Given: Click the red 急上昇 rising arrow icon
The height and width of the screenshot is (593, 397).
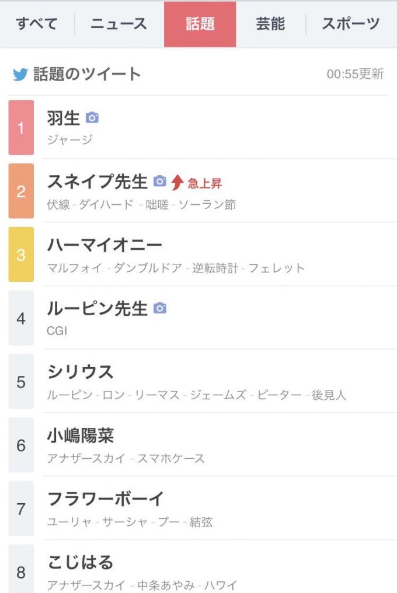Looking at the screenshot, I should click(x=177, y=182).
